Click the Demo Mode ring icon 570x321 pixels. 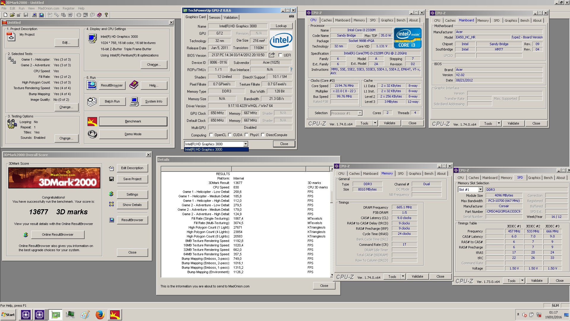(x=92, y=134)
